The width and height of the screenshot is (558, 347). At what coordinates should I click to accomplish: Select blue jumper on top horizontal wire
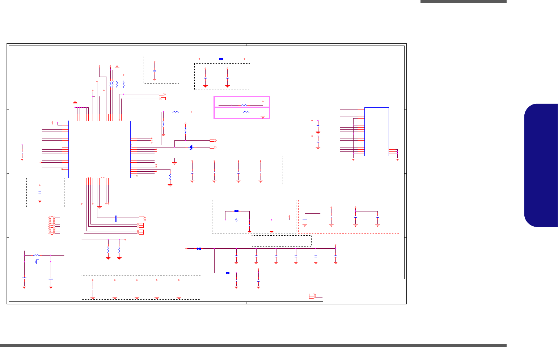[221, 59]
